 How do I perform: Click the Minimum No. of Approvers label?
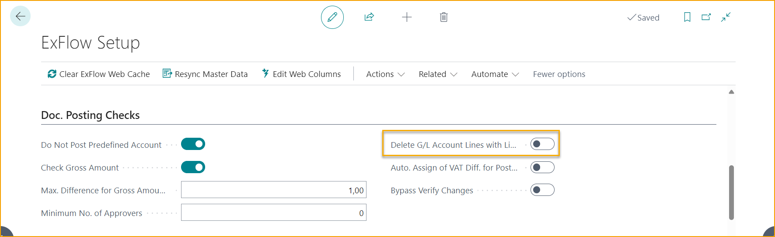click(92, 213)
